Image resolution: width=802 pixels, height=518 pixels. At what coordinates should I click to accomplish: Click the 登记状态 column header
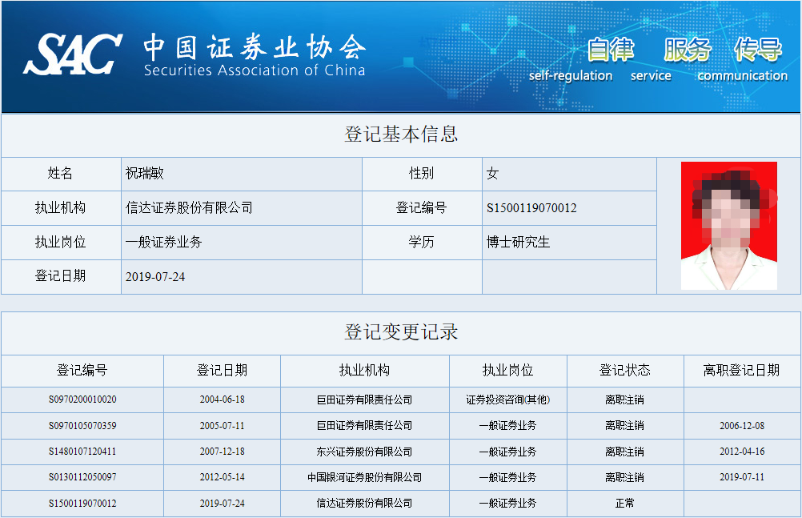624,370
